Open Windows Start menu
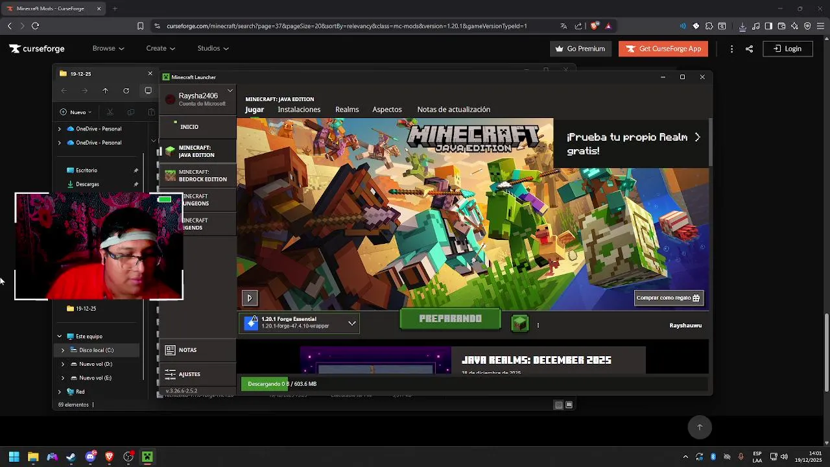Image resolution: width=830 pixels, height=467 pixels. pos(14,457)
